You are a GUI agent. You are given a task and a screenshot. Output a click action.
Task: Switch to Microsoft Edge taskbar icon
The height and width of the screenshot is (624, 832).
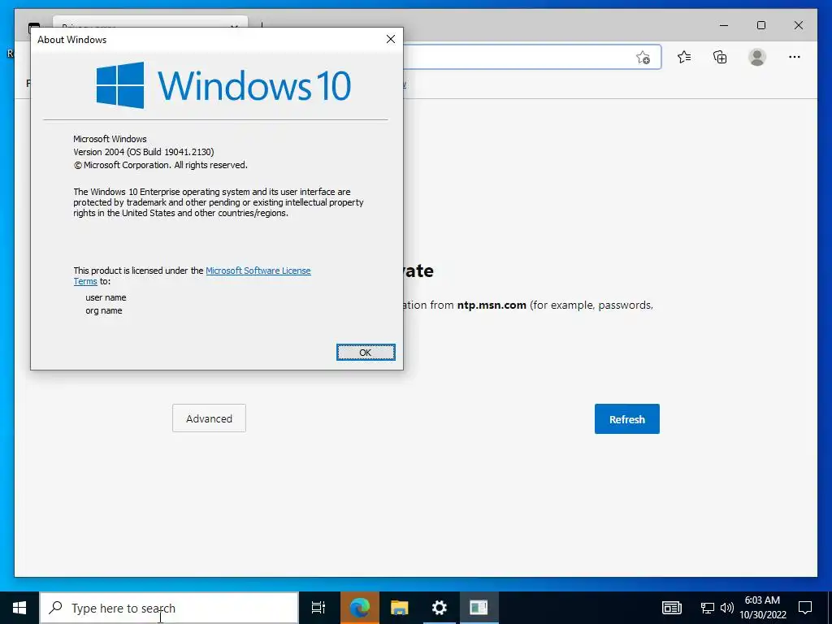pos(359,608)
